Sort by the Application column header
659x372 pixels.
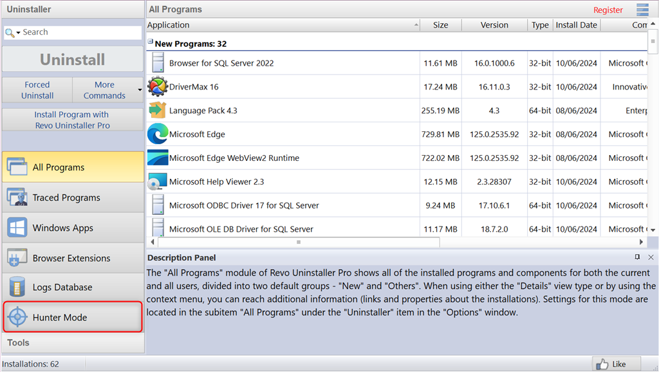[283, 25]
